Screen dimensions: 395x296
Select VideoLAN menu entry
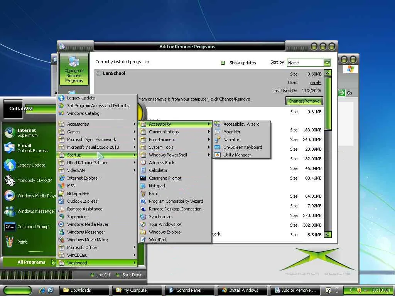click(97, 170)
